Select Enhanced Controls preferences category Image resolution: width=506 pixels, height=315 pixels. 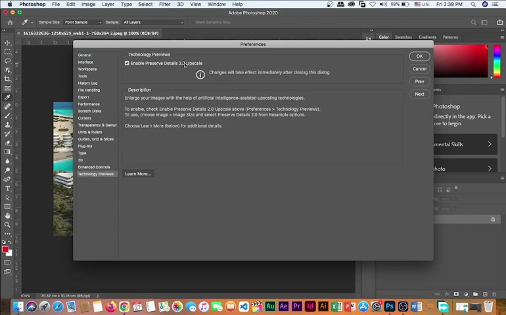pos(94,167)
